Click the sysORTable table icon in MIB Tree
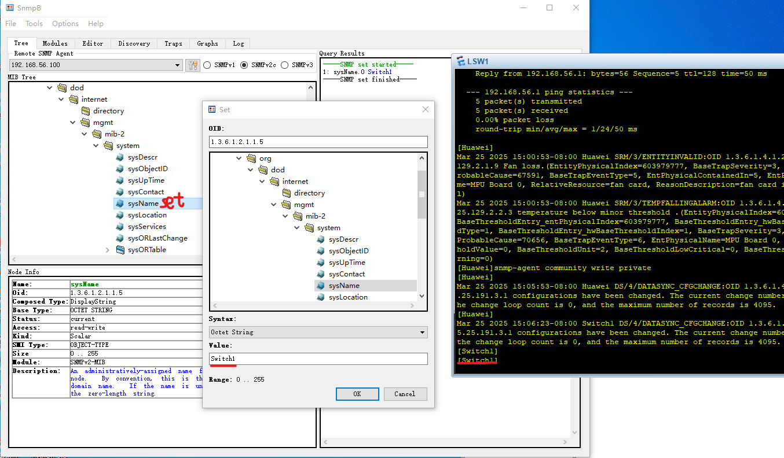This screenshot has width=784, height=458. coord(120,250)
